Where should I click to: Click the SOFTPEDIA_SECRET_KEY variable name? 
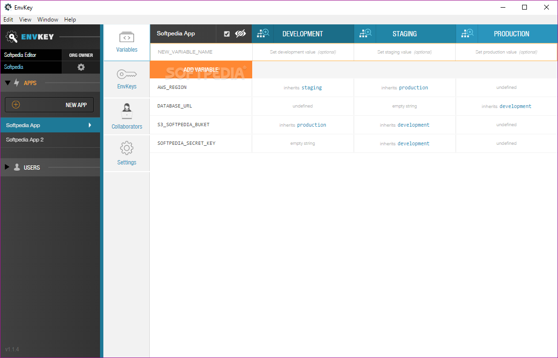pos(187,143)
